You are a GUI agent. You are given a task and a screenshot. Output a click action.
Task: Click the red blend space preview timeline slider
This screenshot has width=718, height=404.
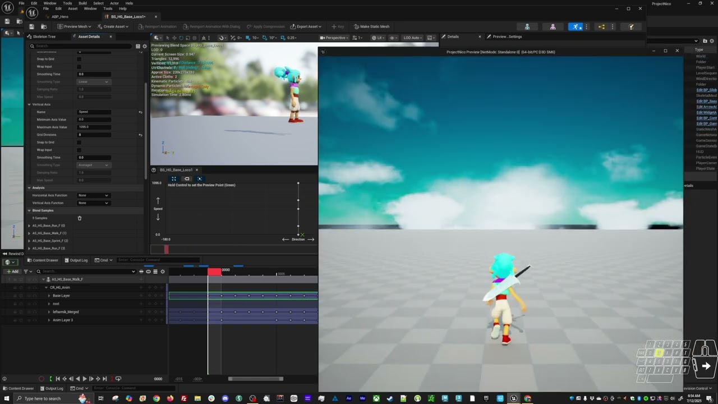click(166, 249)
